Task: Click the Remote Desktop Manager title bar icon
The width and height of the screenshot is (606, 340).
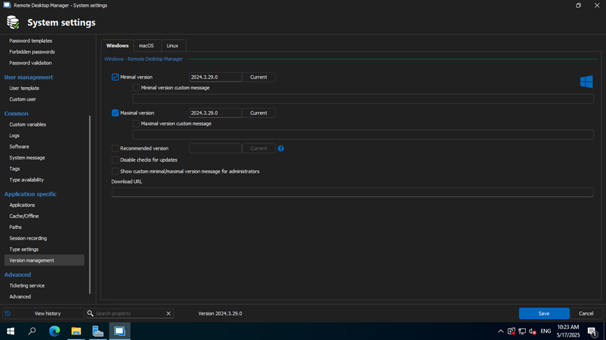Action: coord(7,6)
